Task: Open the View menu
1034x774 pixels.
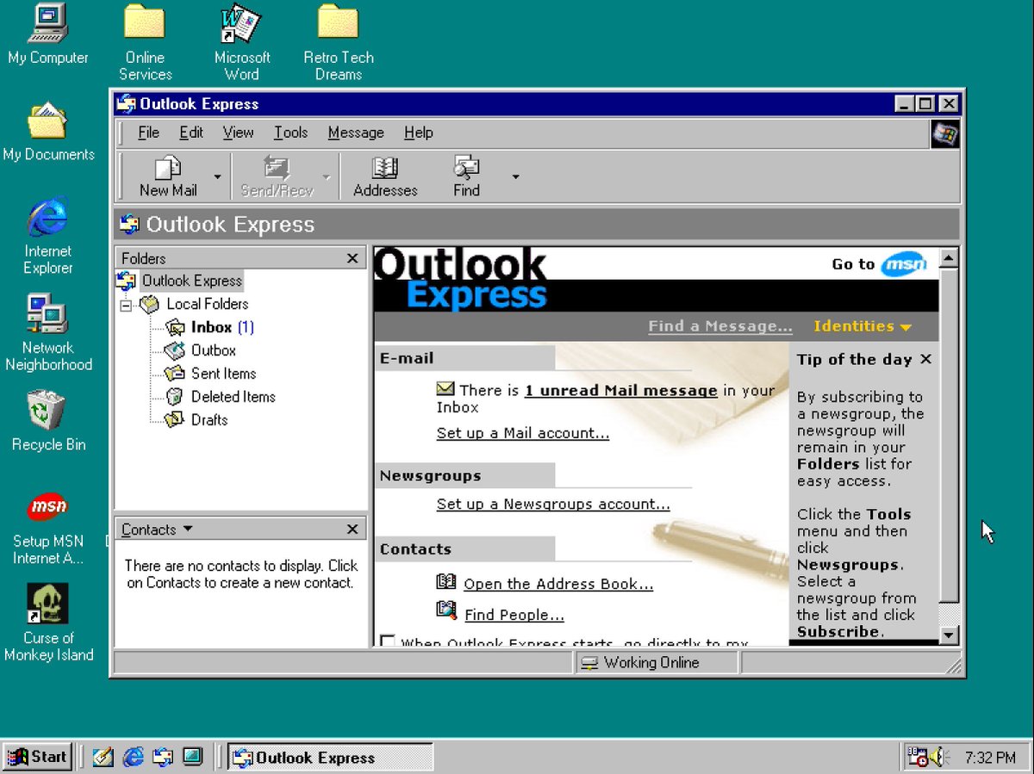Action: tap(238, 133)
